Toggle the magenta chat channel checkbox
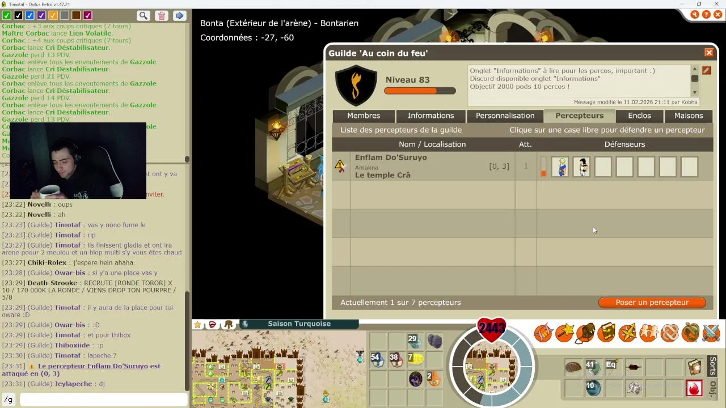Image resolution: width=726 pixels, height=408 pixels. click(87, 15)
